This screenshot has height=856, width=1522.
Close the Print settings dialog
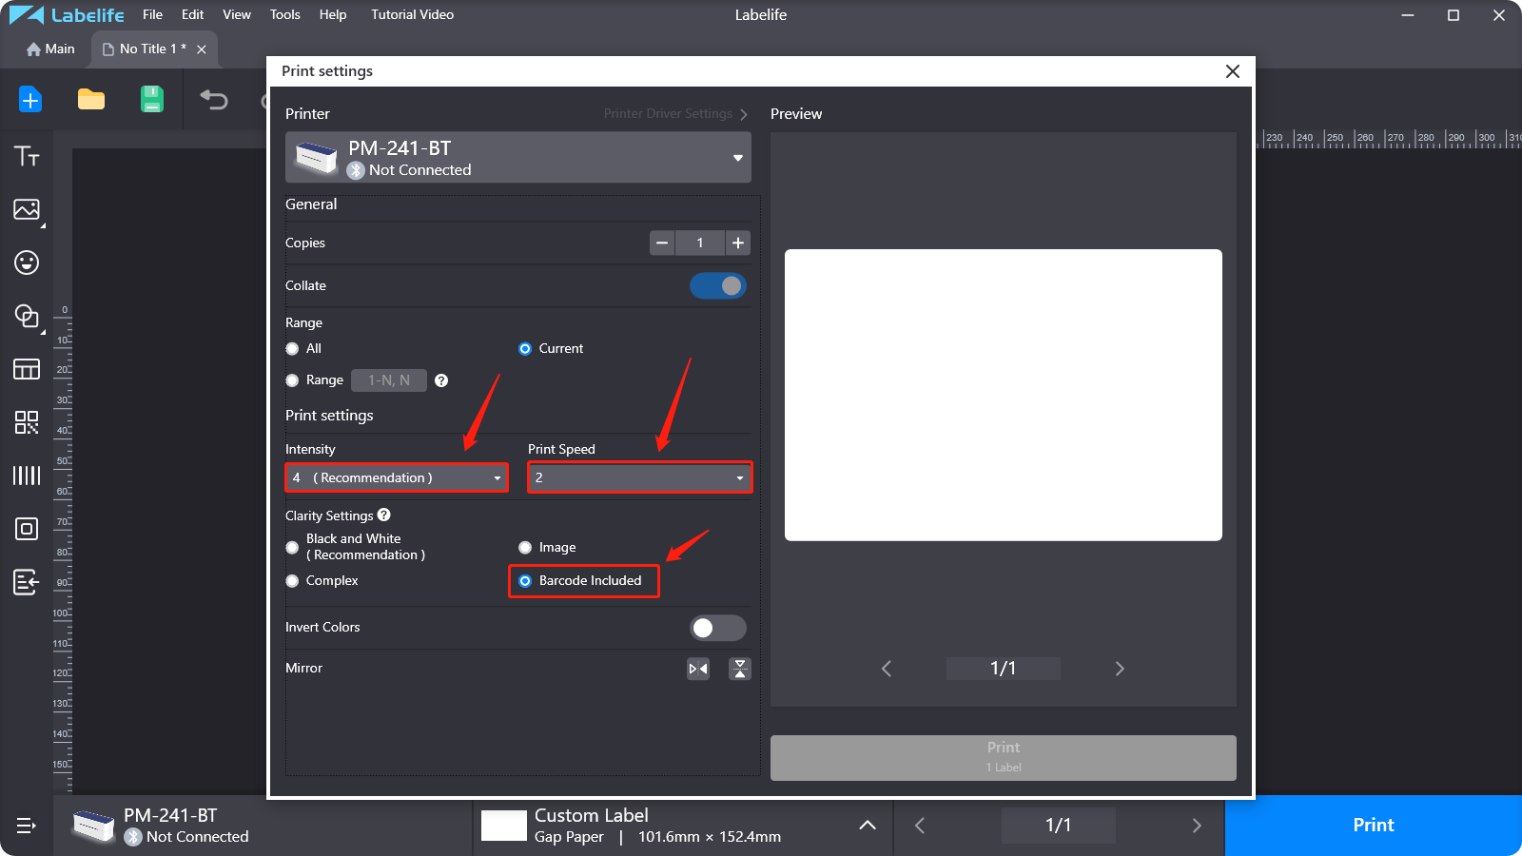click(1233, 71)
